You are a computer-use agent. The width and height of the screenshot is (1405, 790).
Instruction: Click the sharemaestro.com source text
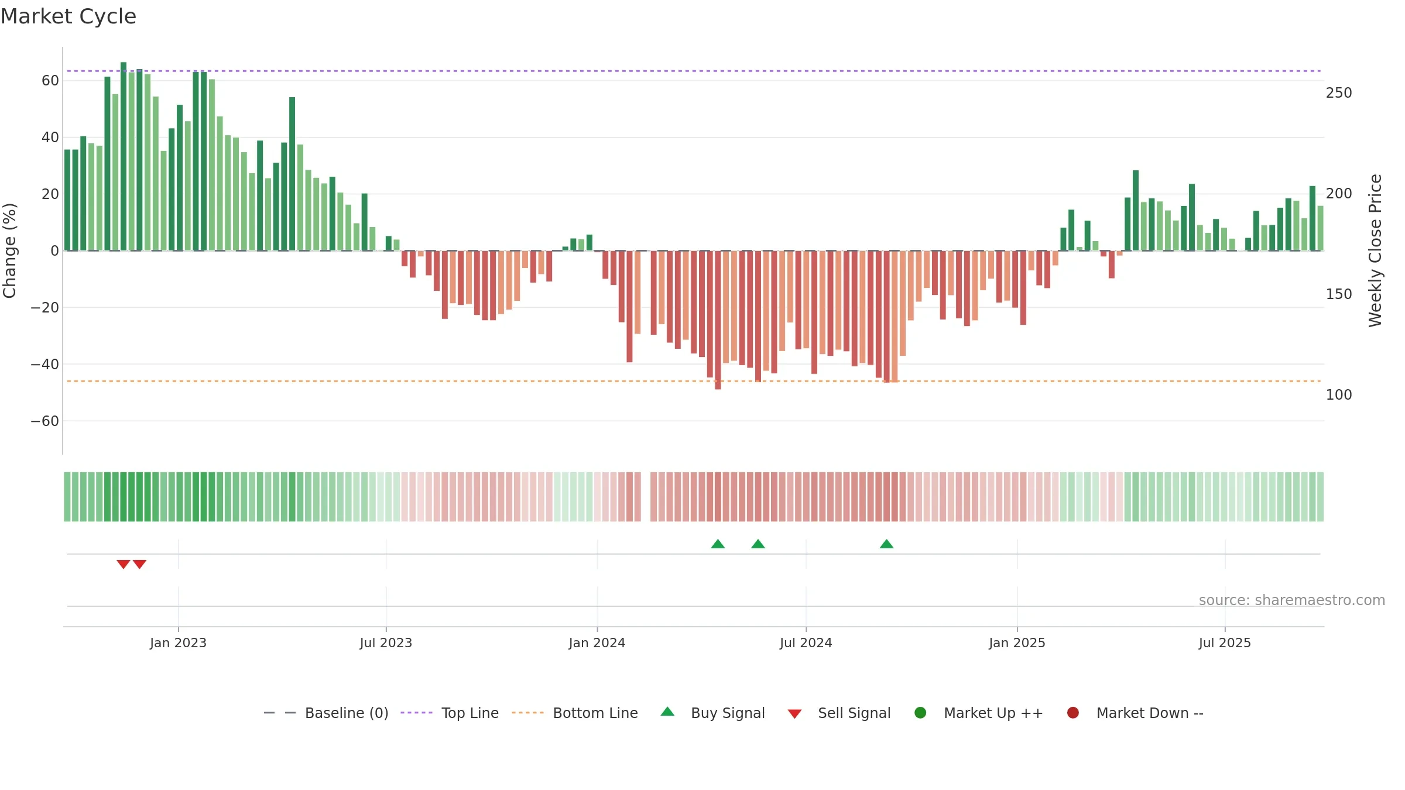1292,600
